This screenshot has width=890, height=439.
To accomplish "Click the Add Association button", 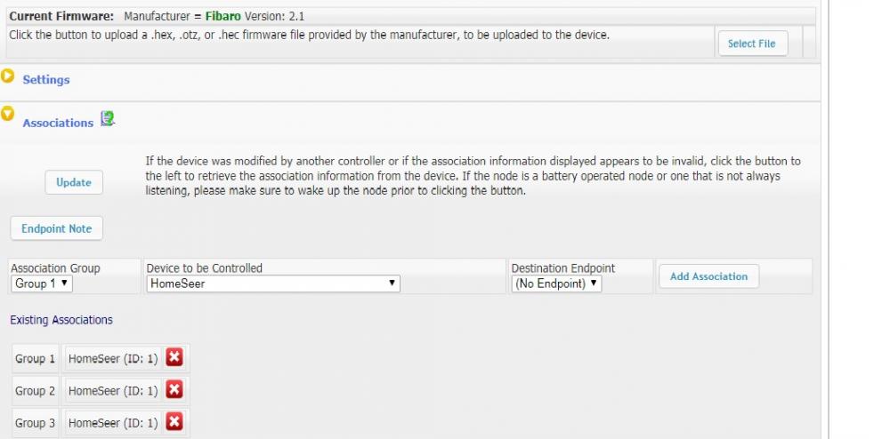I will coord(708,276).
